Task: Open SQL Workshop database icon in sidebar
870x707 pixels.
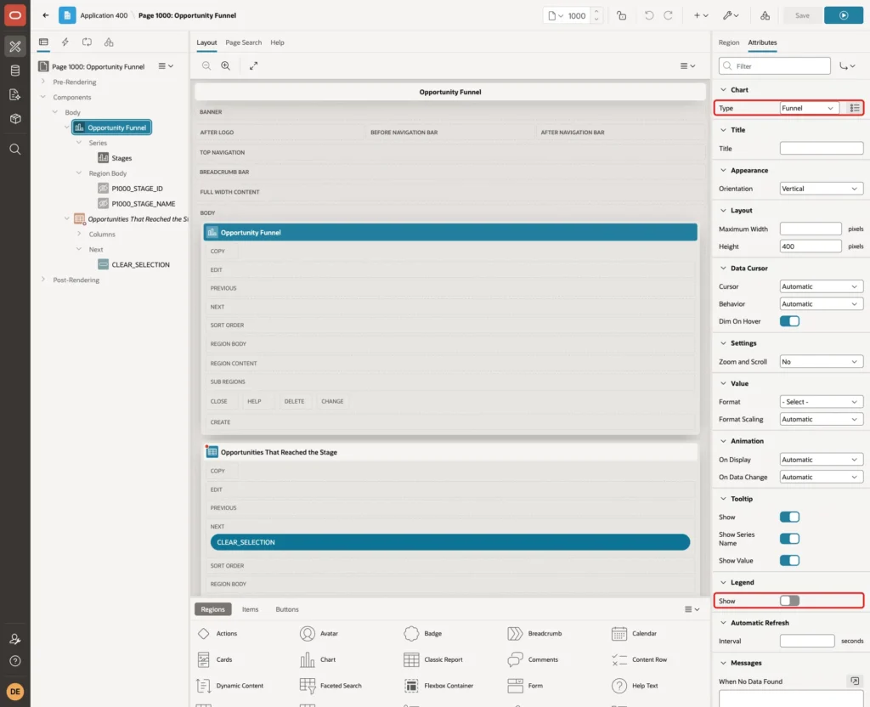Action: pos(15,71)
